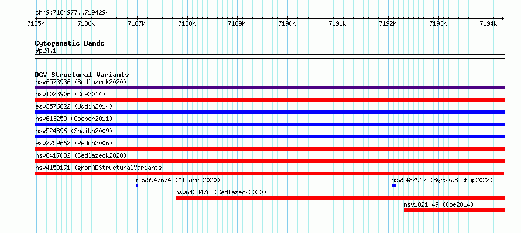Select the red nsv1021049 variant bar
Image resolution: width=521 pixels, height=233 pixels.
tap(454, 210)
